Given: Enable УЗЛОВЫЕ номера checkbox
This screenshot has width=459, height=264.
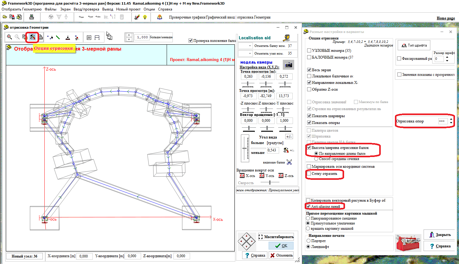Looking at the screenshot, I should coord(309,50).
